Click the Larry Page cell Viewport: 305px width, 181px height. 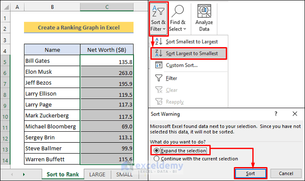click(52, 104)
